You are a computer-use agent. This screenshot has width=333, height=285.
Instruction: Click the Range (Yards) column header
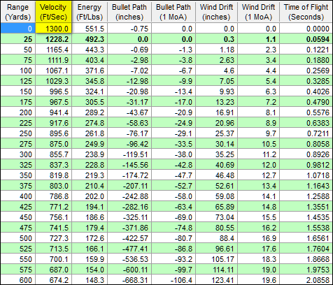coord(17,12)
